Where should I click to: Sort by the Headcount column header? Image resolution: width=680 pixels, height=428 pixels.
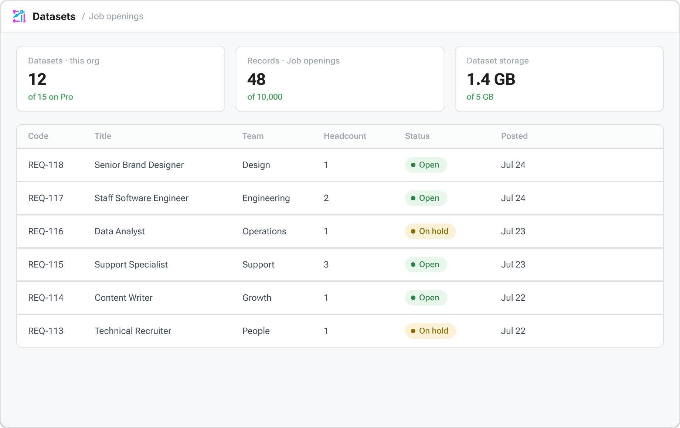click(x=345, y=136)
